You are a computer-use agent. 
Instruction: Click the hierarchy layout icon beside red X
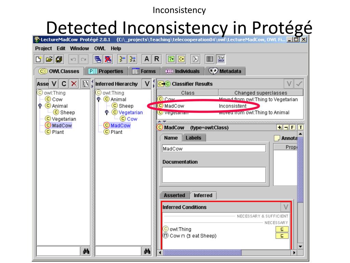pyautogui.click(x=85, y=84)
